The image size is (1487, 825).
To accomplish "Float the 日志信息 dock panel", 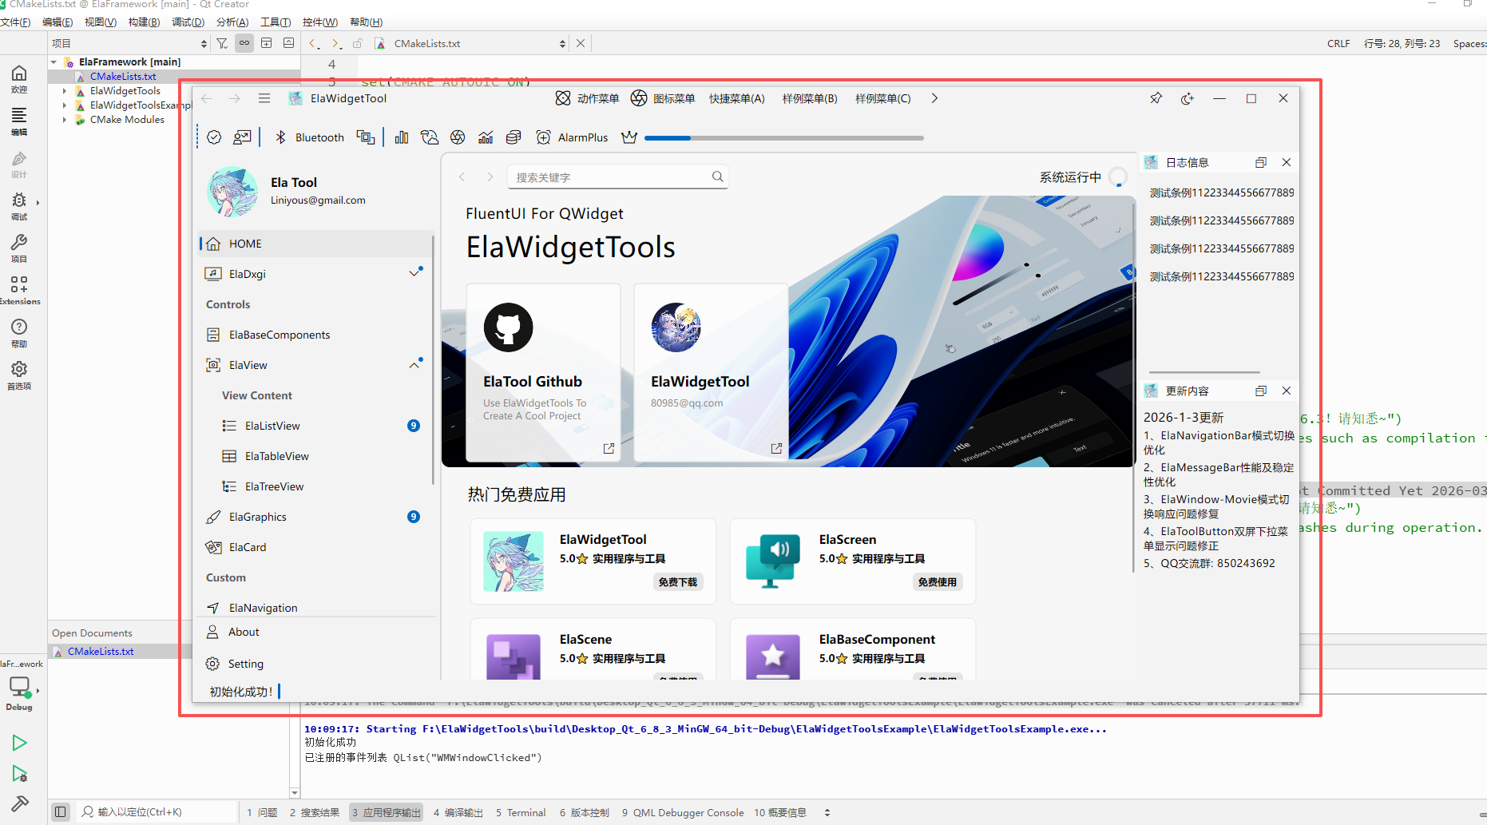I will pyautogui.click(x=1261, y=162).
